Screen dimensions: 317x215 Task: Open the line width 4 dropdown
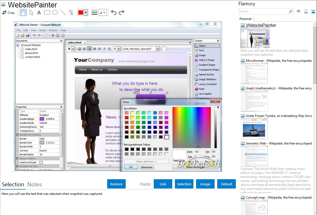(102, 12)
